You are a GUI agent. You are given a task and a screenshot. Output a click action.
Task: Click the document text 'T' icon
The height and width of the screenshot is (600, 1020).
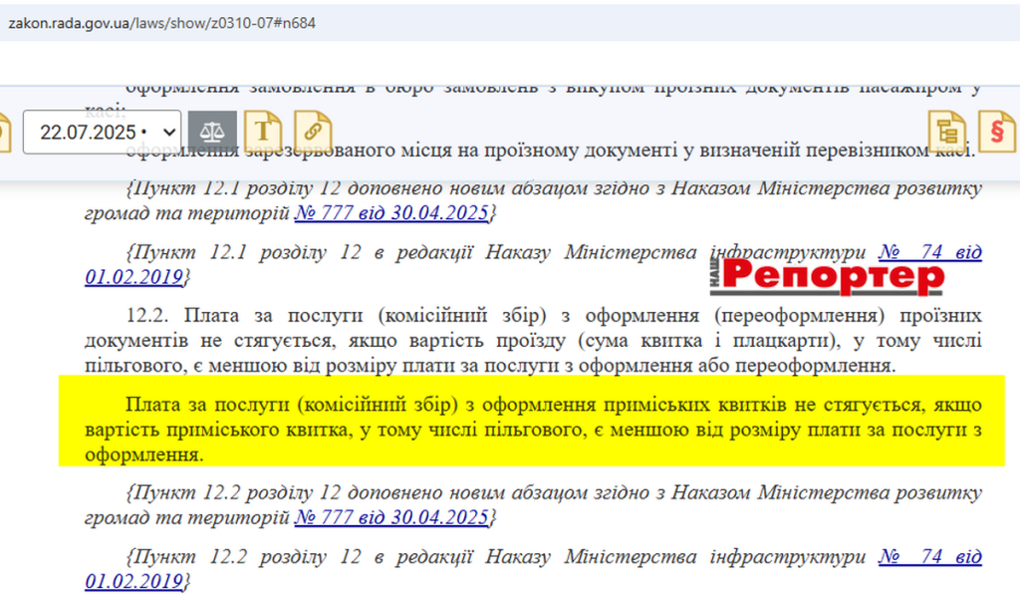(x=263, y=132)
